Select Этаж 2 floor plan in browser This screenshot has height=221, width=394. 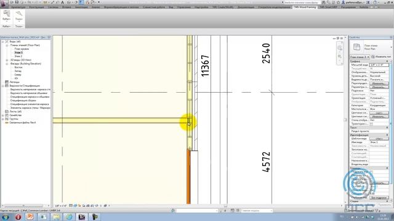point(18,56)
